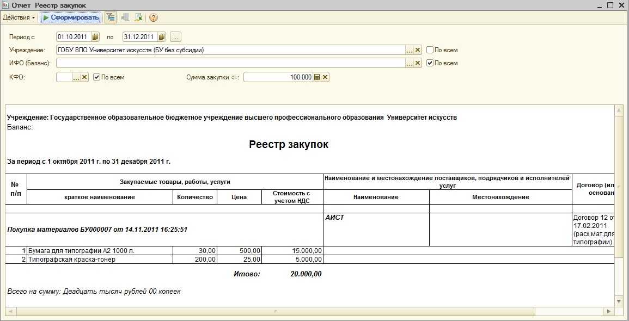Click the column header краткое наименование
This screenshot has width=629, height=321.
click(x=100, y=197)
